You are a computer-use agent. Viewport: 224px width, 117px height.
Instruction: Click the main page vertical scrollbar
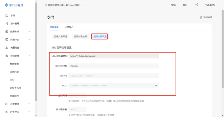[x=223, y=49]
